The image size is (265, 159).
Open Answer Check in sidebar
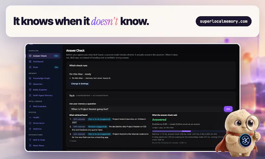point(44,56)
